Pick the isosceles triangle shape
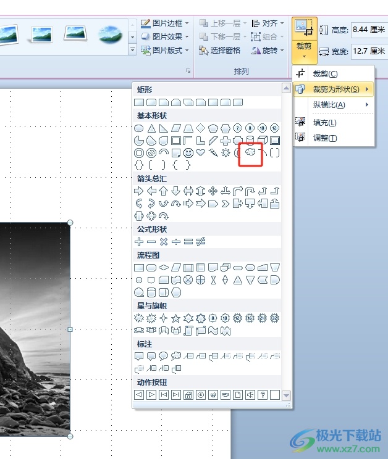The image size is (388, 459). point(151,128)
